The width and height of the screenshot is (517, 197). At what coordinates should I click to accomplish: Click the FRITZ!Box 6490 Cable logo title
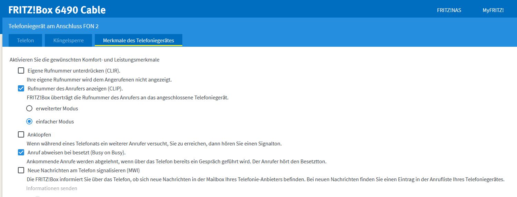[x=57, y=10]
